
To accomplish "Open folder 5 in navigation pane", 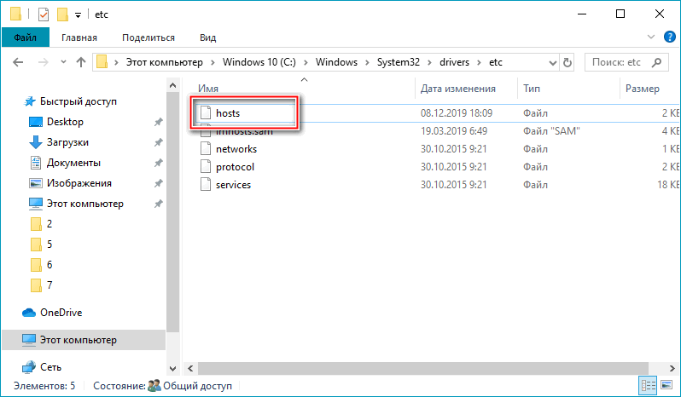I will point(49,244).
